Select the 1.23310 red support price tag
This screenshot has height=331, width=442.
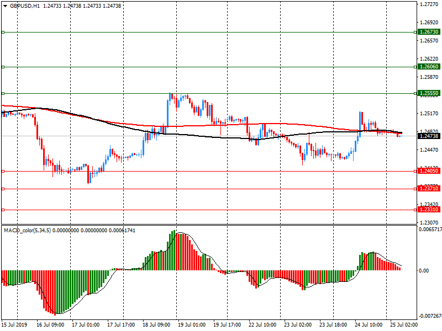coord(429,210)
